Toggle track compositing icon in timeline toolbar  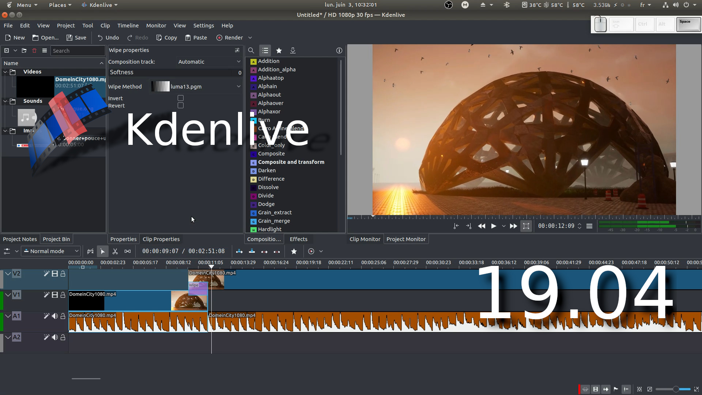(90, 251)
